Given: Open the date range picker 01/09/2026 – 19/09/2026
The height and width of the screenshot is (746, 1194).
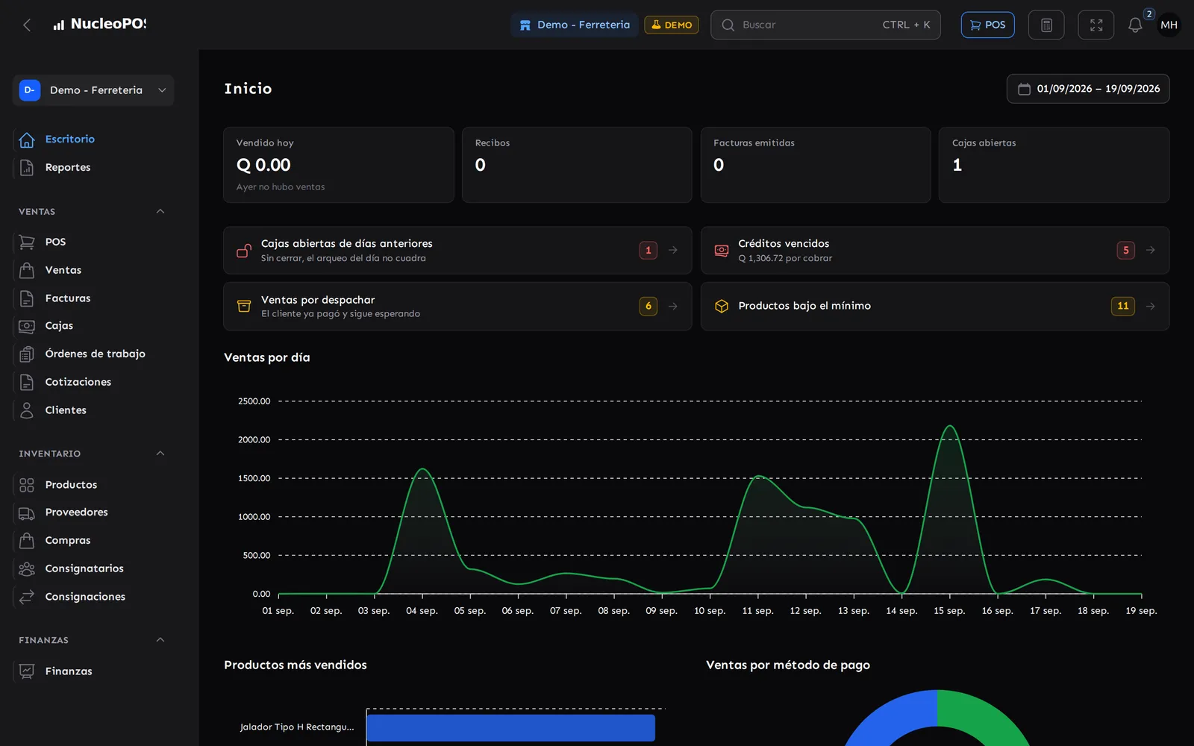Looking at the screenshot, I should pyautogui.click(x=1088, y=89).
